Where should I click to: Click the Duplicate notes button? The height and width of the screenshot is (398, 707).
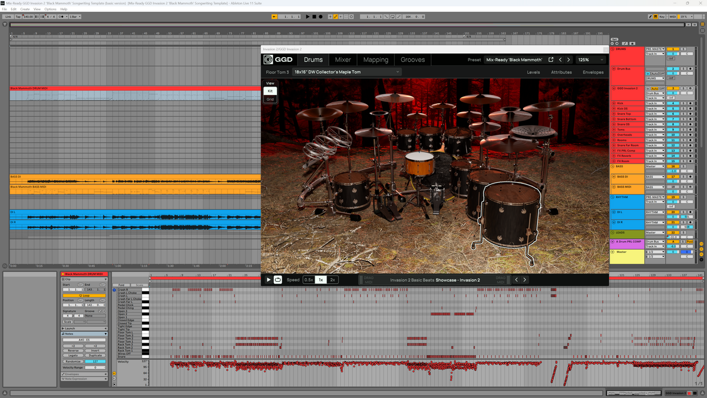pyautogui.click(x=95, y=356)
